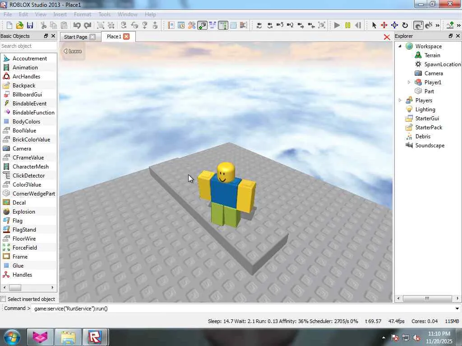Click the Zoom to extents camera icon

pyautogui.click(x=322, y=25)
